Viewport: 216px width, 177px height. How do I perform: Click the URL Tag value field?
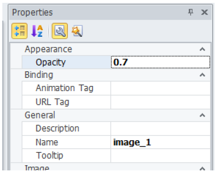[160, 102]
